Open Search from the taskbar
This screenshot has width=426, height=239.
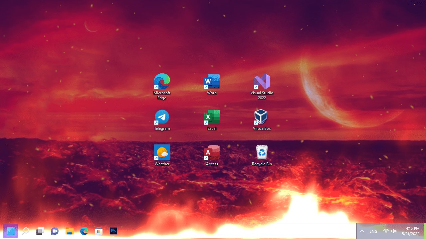click(26, 231)
